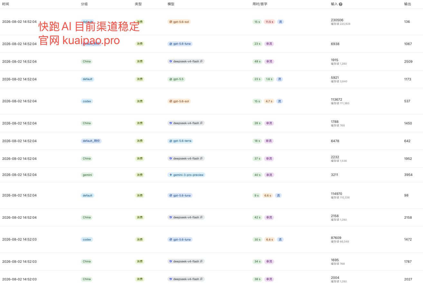Select the gemini group tag
Image resolution: width=423 pixels, height=292 pixels.
click(x=87, y=175)
